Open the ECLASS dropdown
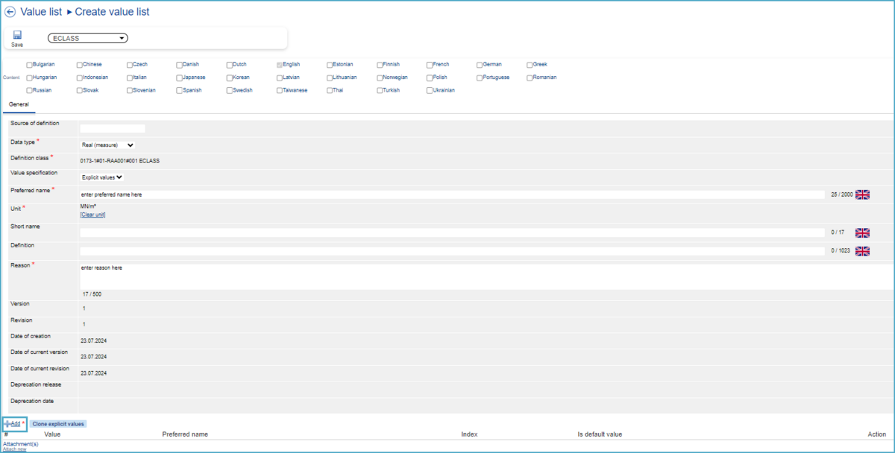Image resolution: width=895 pixels, height=453 pixels. coord(88,38)
